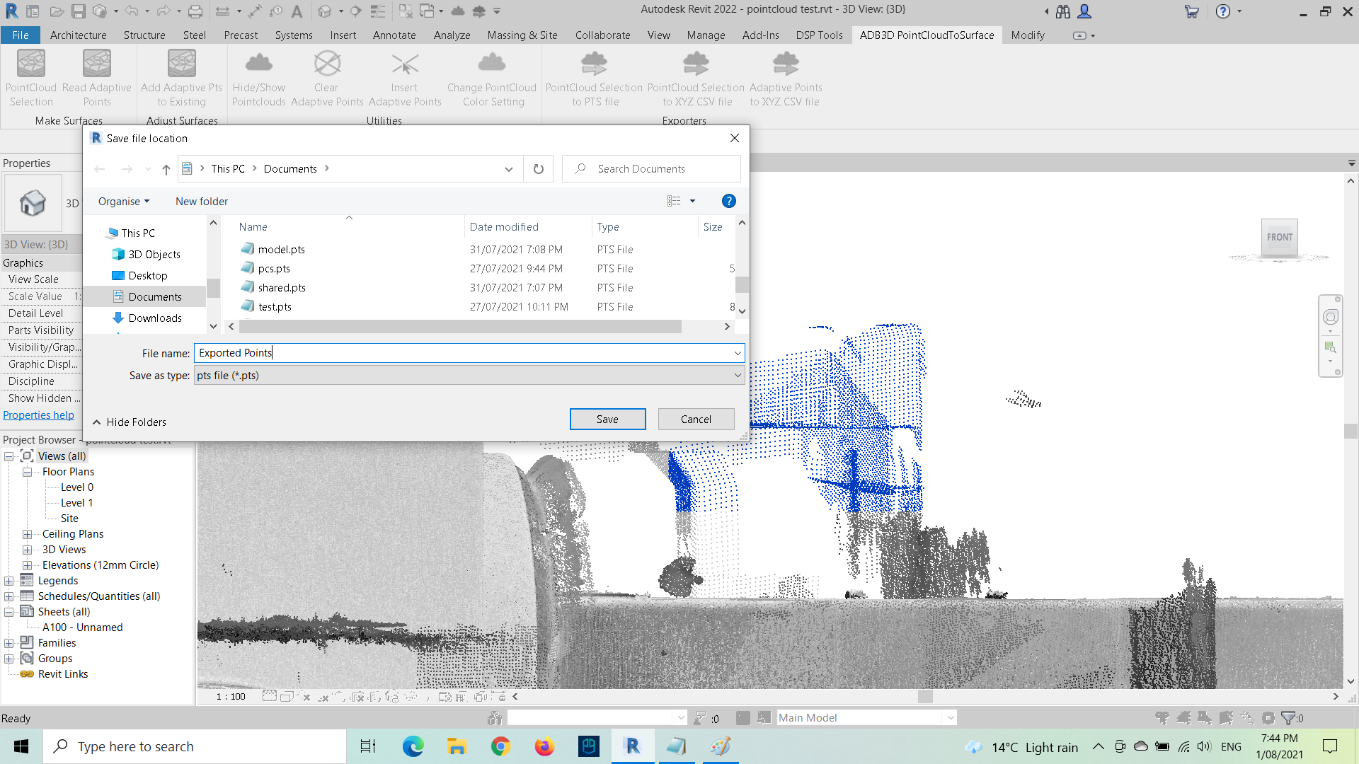Collapse folders with Hide Folders toggle
Viewport: 1359px width, 764px height.
tap(130, 422)
